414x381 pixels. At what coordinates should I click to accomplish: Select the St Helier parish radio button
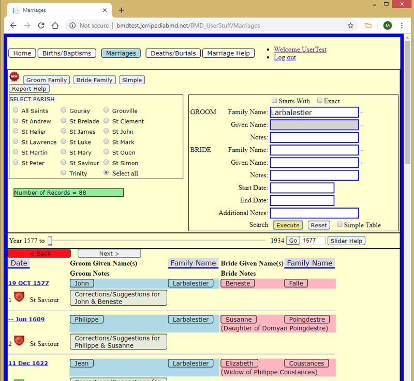(16, 132)
